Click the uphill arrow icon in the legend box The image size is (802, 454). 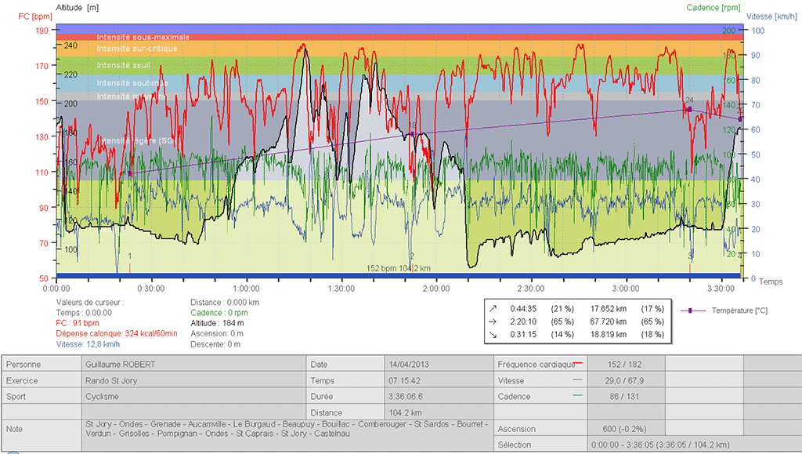tap(493, 309)
